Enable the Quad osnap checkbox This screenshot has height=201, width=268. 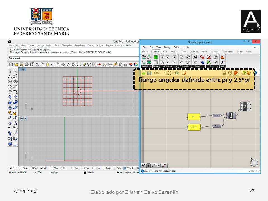(x=94, y=168)
